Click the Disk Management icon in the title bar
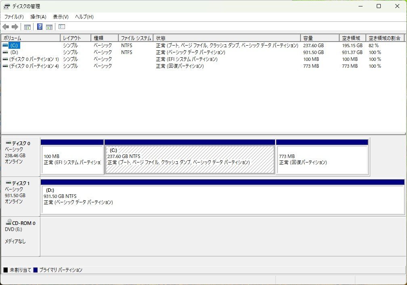 coord(6,6)
